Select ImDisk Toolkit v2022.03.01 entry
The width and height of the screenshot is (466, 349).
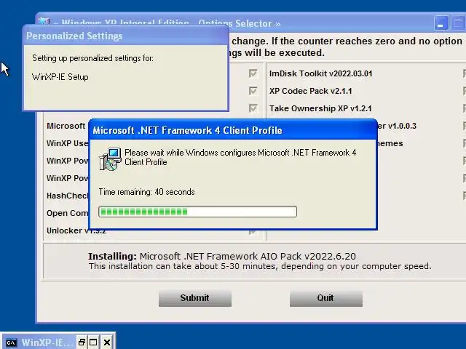[320, 73]
